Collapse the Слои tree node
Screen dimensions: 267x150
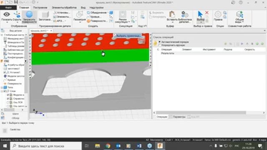2,91
